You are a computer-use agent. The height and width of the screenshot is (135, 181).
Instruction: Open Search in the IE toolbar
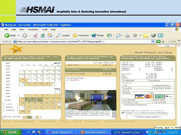point(63,35)
